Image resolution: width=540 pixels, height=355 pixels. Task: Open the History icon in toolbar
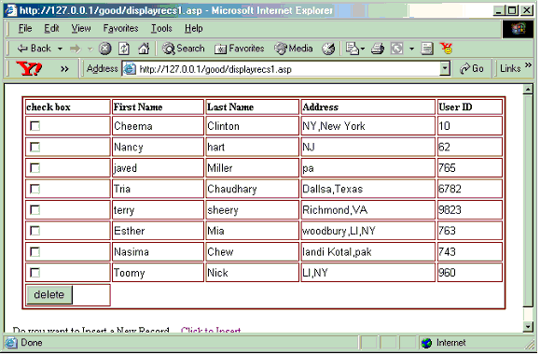(x=328, y=49)
